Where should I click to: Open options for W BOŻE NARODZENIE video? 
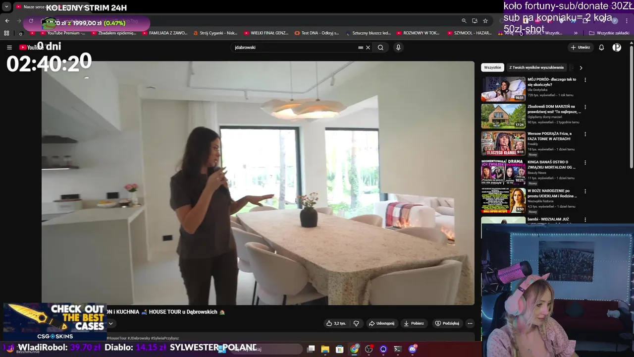[585, 191]
